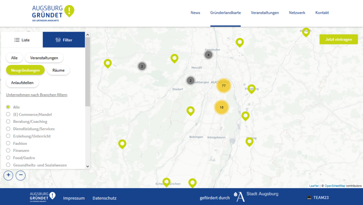The image size is (363, 205).
Task: Click the map pin northwest of Neusäß
Action: click(x=175, y=58)
